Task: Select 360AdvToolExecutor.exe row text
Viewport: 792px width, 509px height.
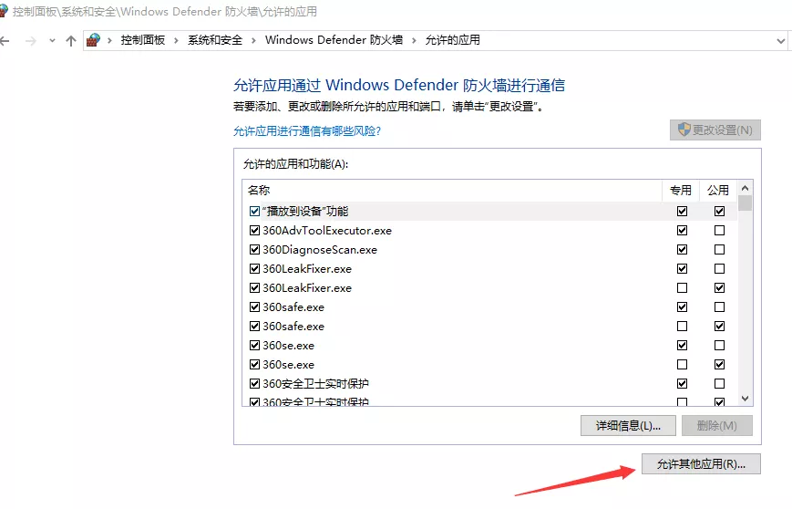Action: (x=327, y=231)
